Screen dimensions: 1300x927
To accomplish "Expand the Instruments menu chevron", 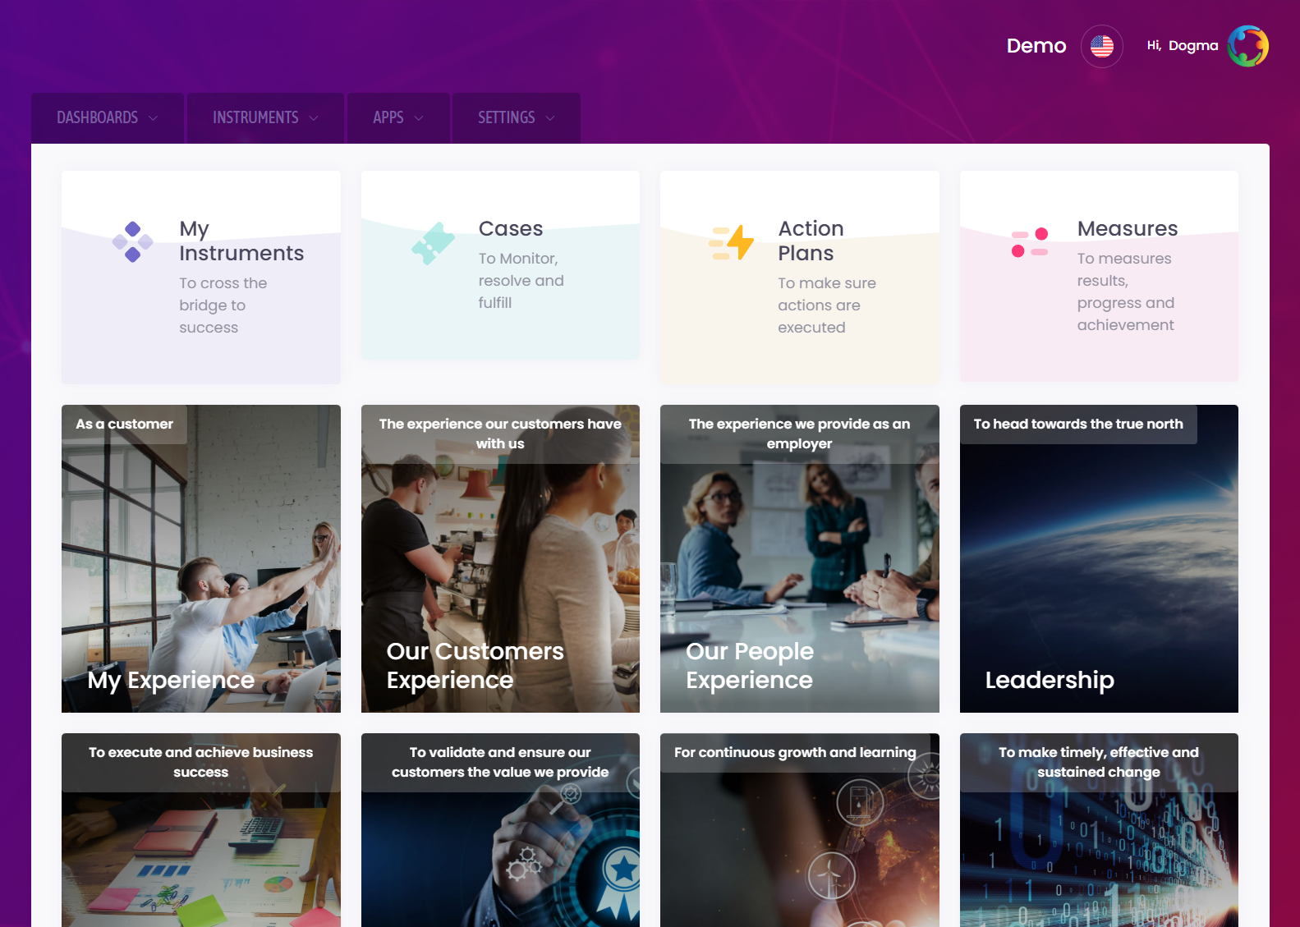I will 314,118.
